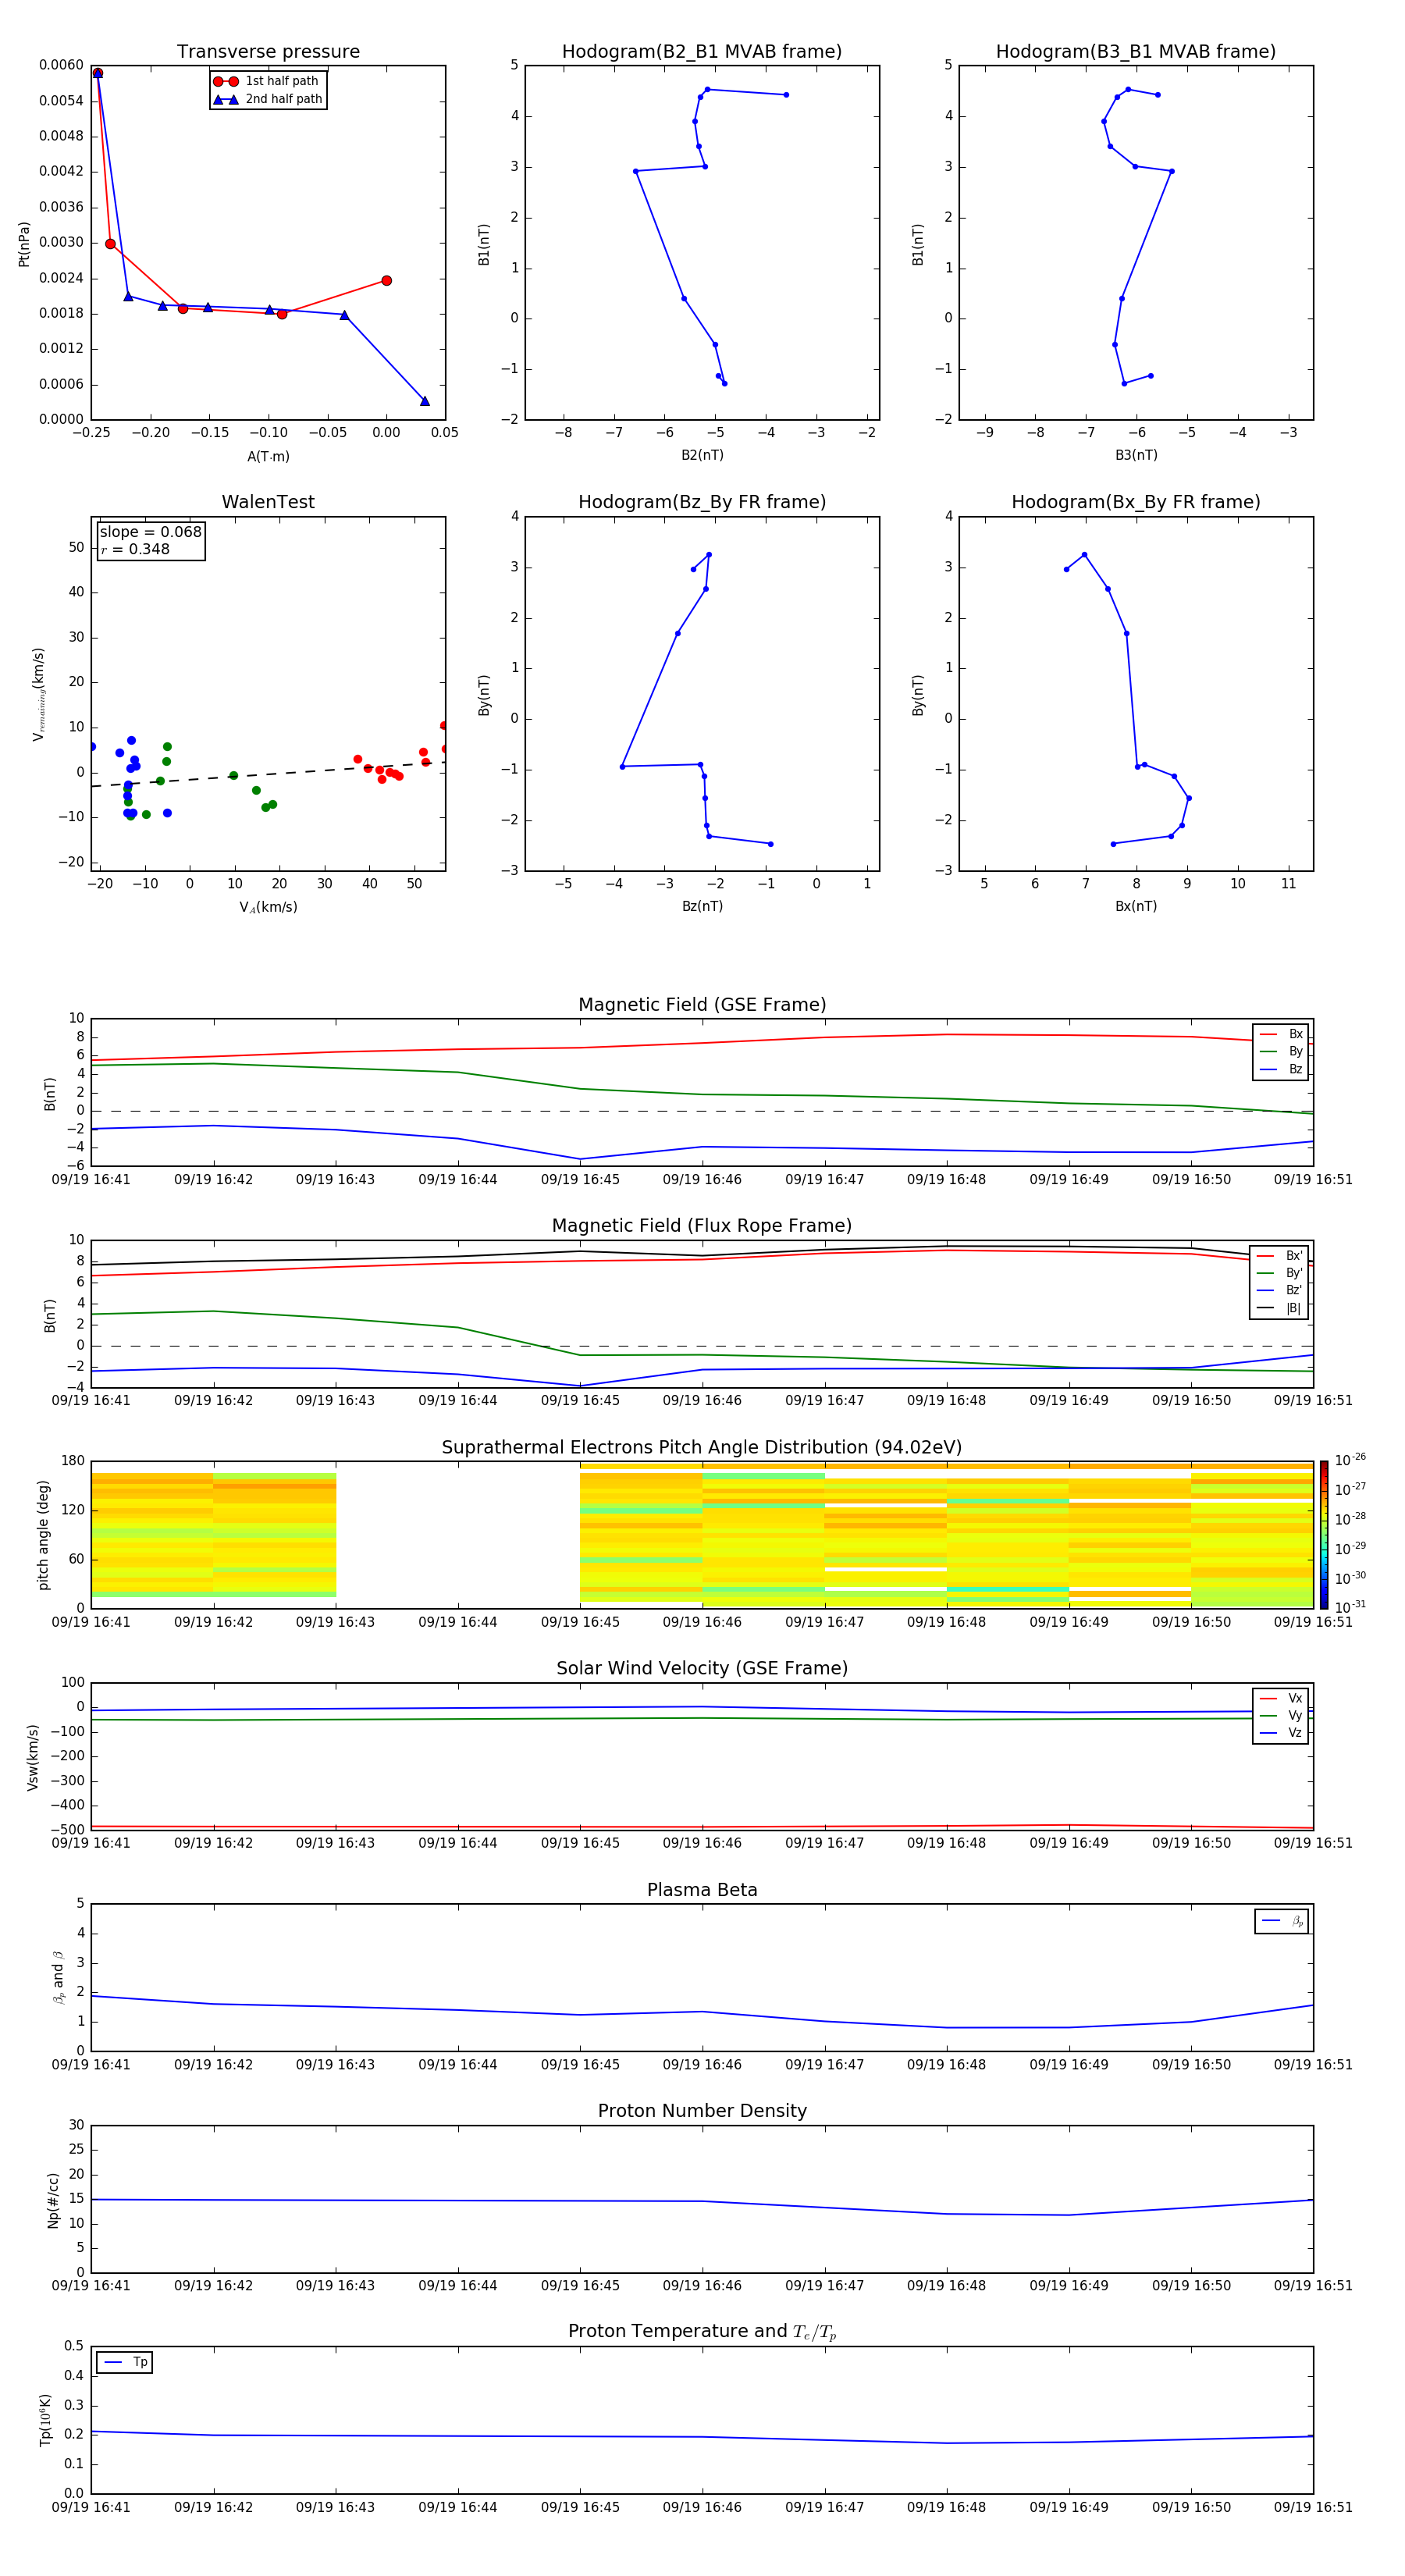This screenshot has height=2576, width=1405.
Task: Click the "B3(nT)" x-axis label
Action: click(x=1136, y=455)
